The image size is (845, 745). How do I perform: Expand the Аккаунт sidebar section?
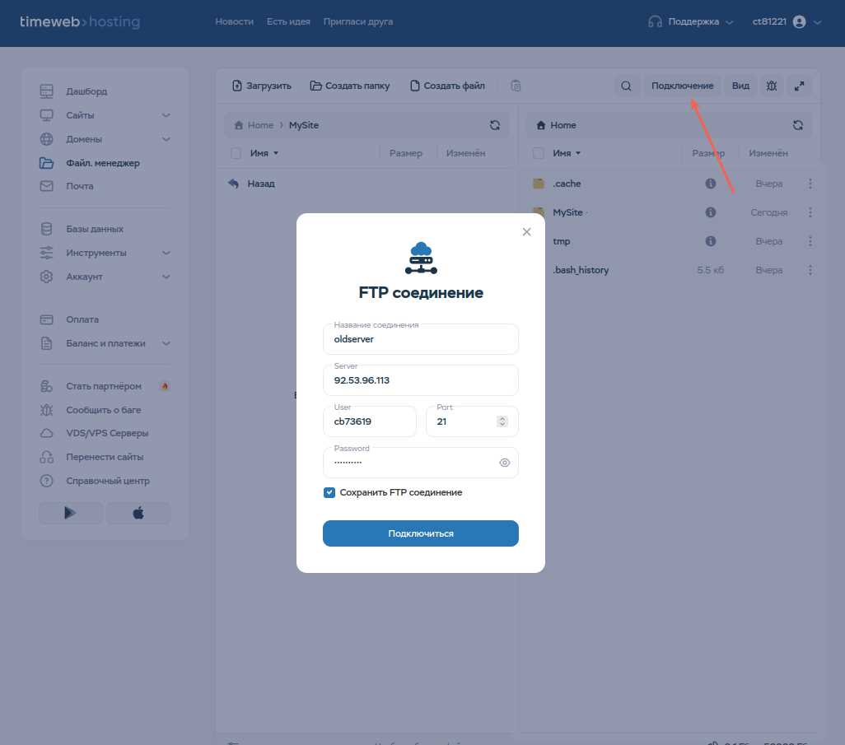[166, 277]
